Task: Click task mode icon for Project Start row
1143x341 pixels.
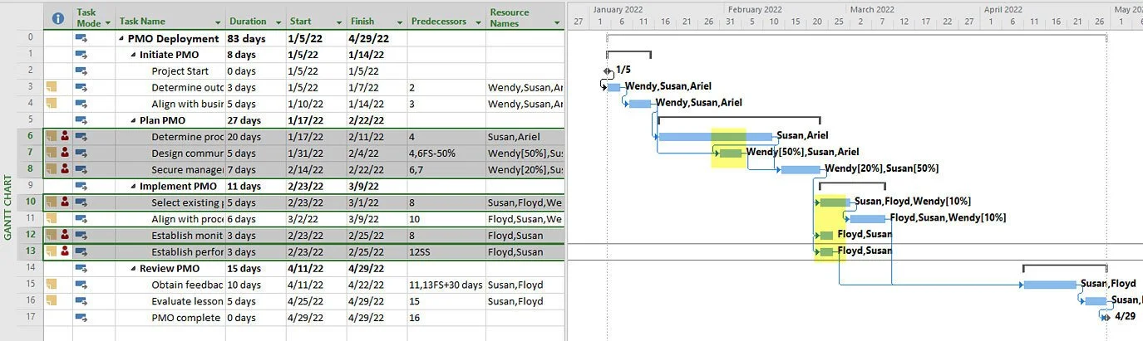Action: coord(81,71)
